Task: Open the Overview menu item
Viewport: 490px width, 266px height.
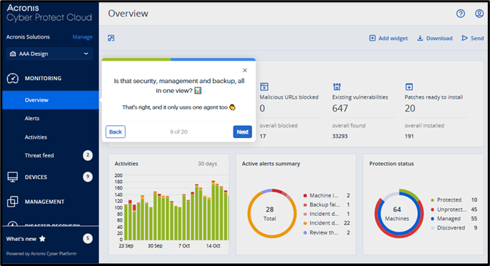Action: (x=50, y=100)
